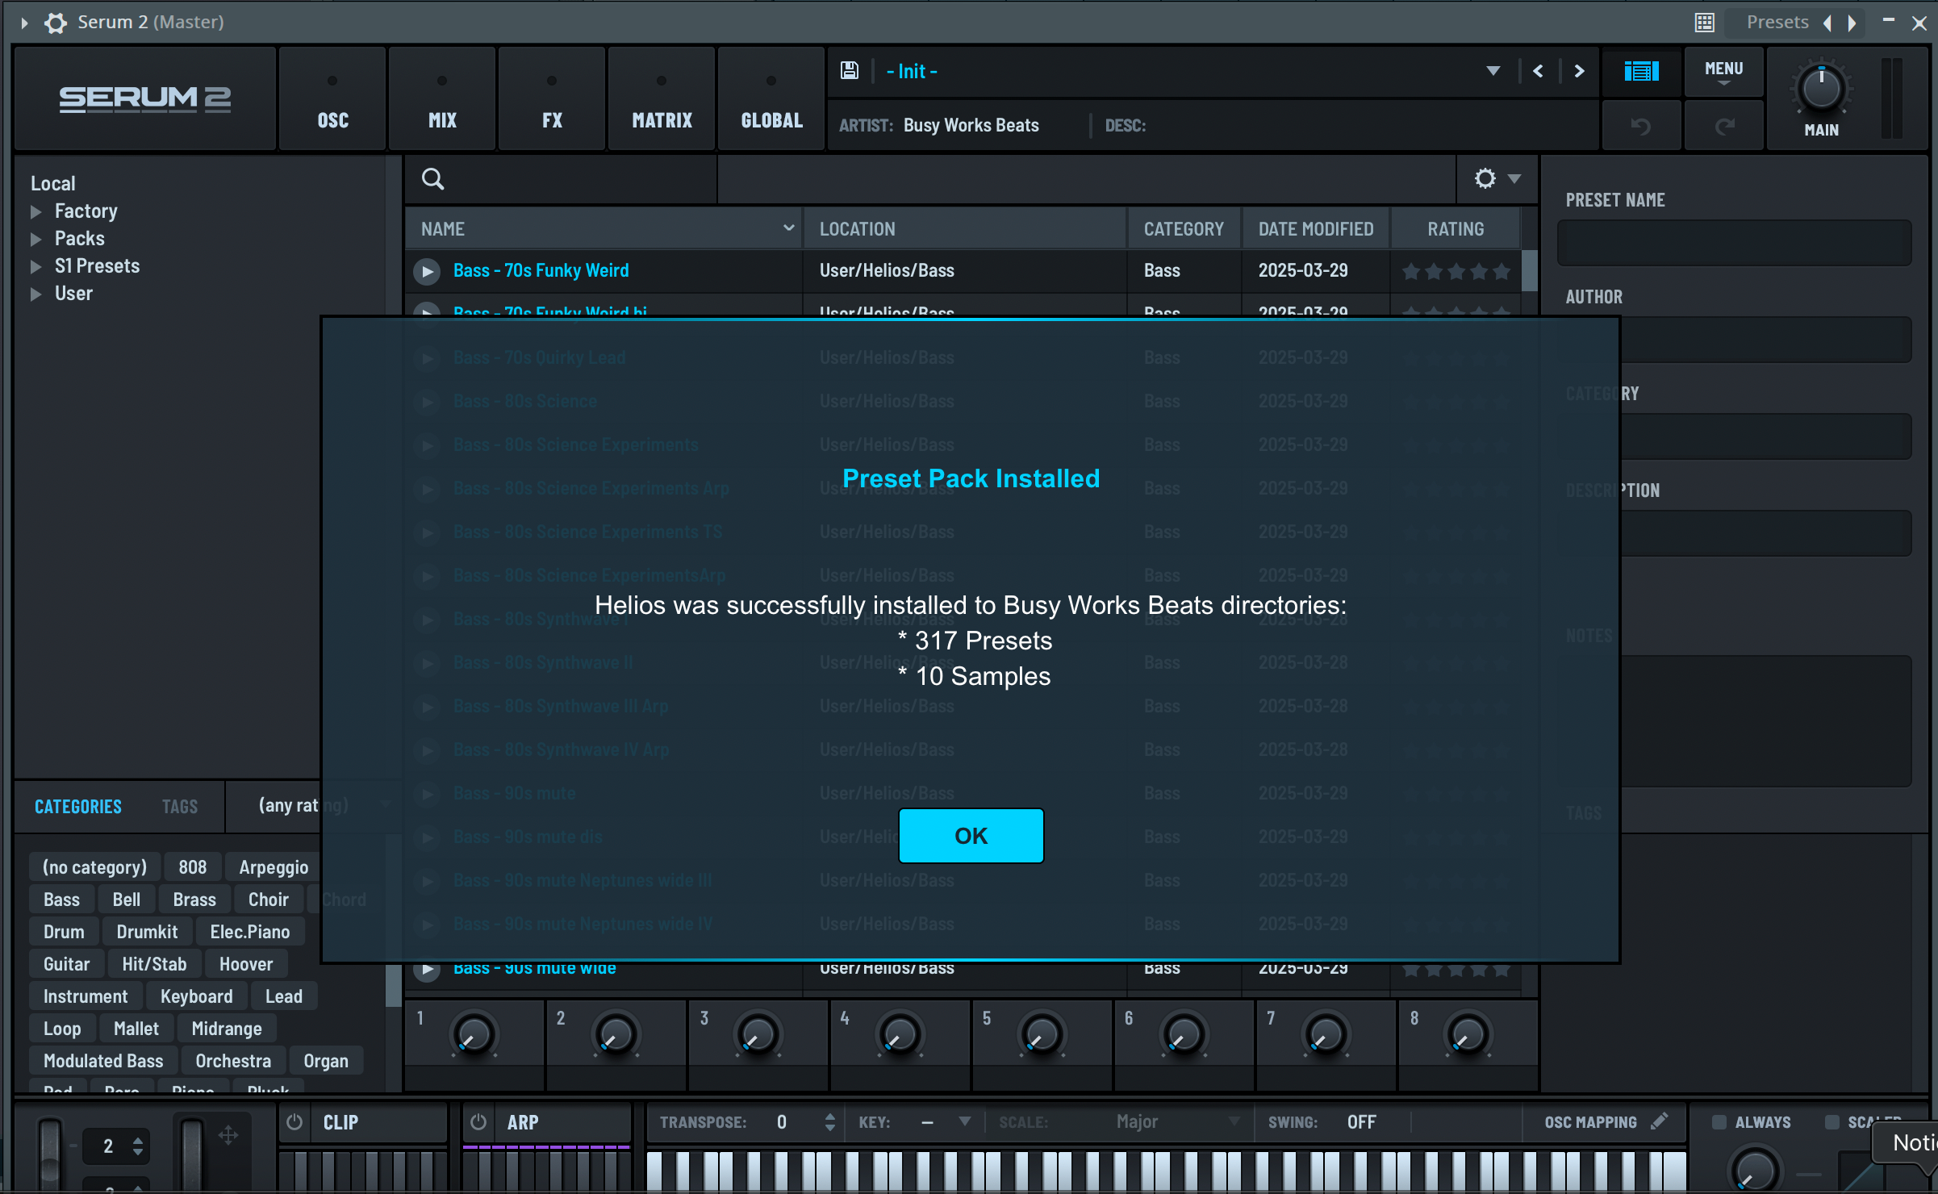Open the preset search magnifier
The height and width of the screenshot is (1194, 1938).
click(433, 179)
